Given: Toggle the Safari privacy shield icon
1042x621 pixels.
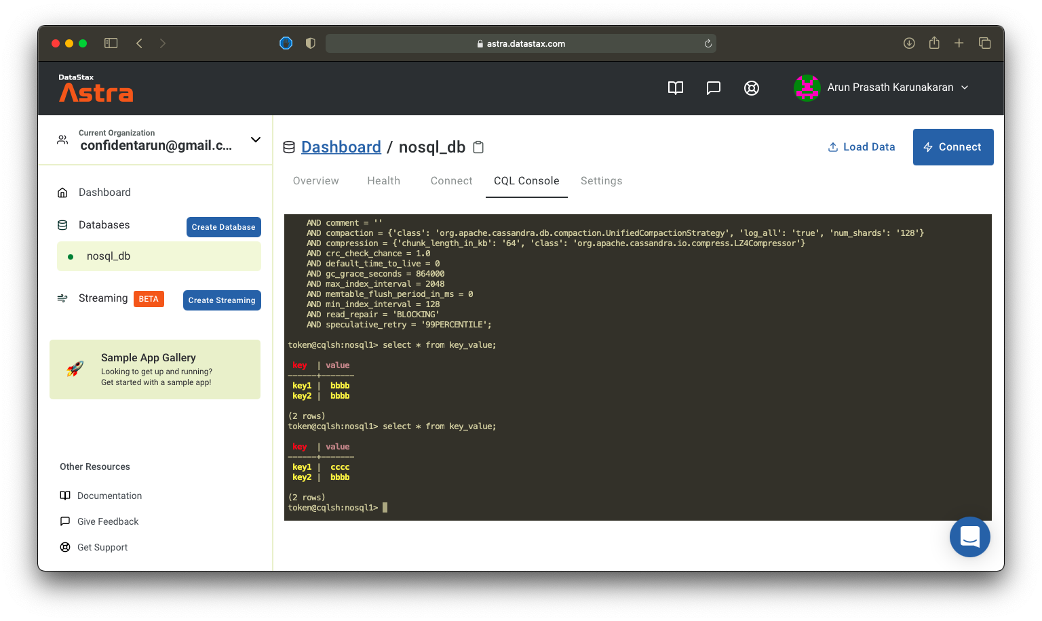Looking at the screenshot, I should point(309,43).
